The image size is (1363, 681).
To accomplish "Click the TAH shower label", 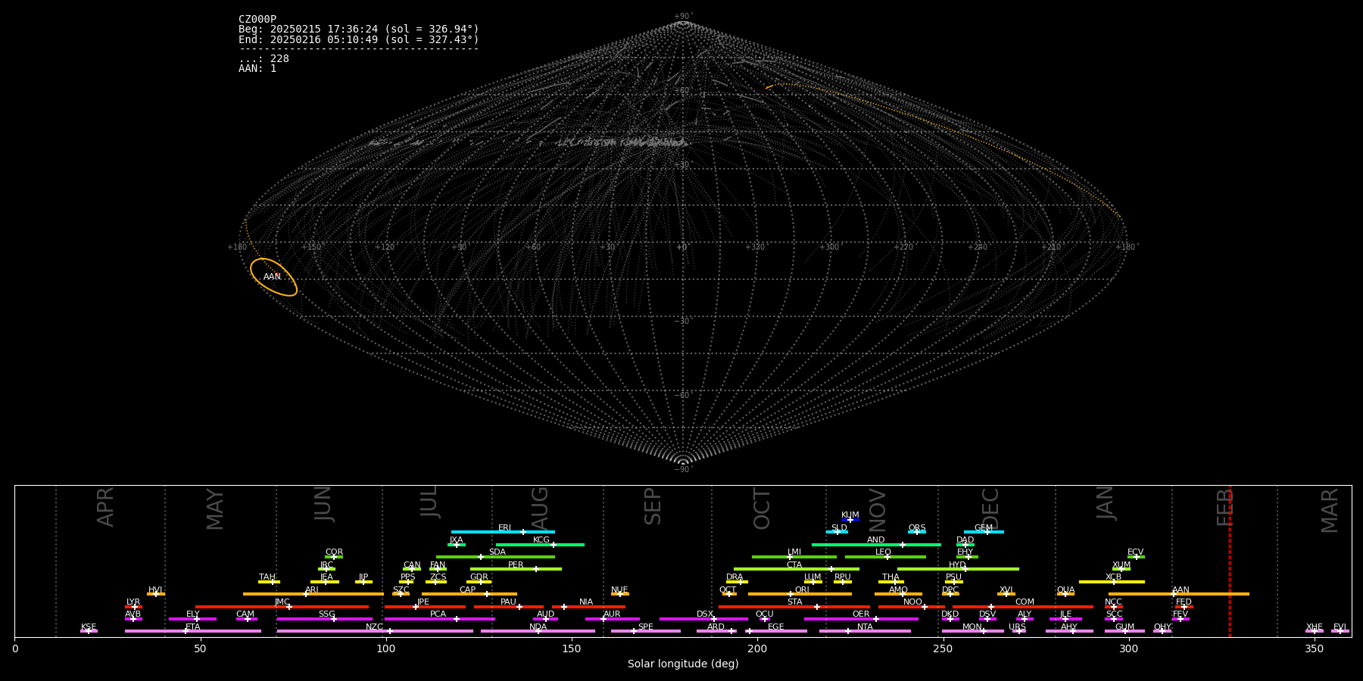I will click(267, 577).
